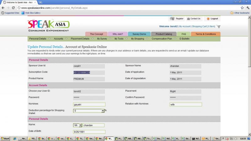This screenshot has width=251, height=141.
Task: Click the taskbar clock showing 12:33
Action: pyautogui.click(x=243, y=138)
